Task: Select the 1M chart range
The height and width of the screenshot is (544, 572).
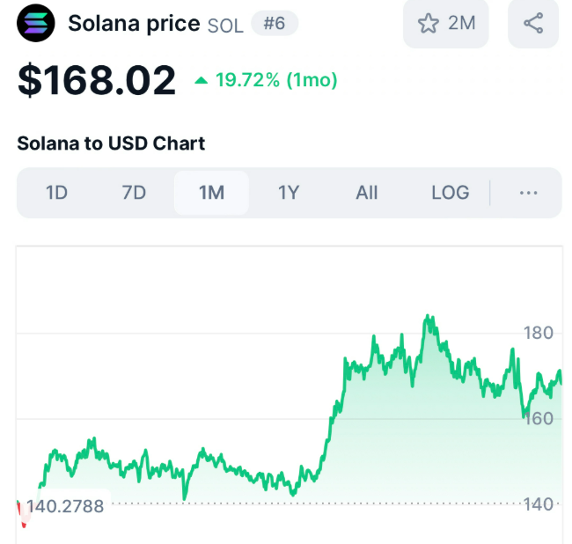Action: [211, 193]
